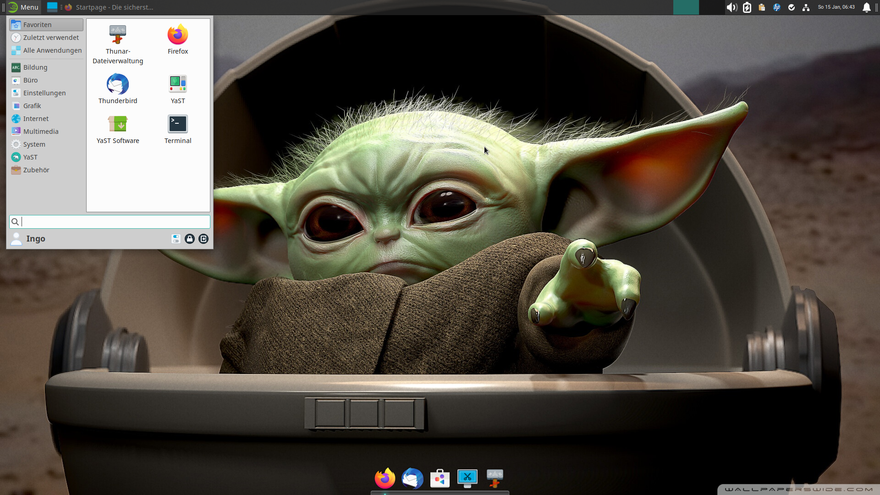This screenshot has height=495, width=880.
Task: Open the settings toggles icon beside Ingo
Action: 176,239
